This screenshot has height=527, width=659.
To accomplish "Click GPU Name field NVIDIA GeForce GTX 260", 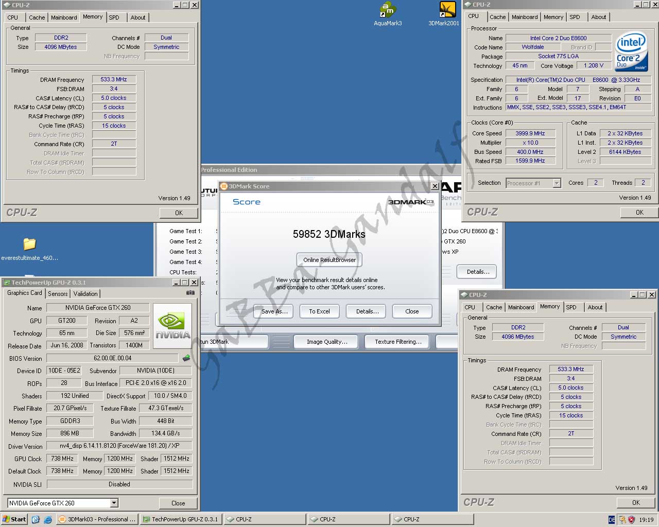I will coord(98,308).
